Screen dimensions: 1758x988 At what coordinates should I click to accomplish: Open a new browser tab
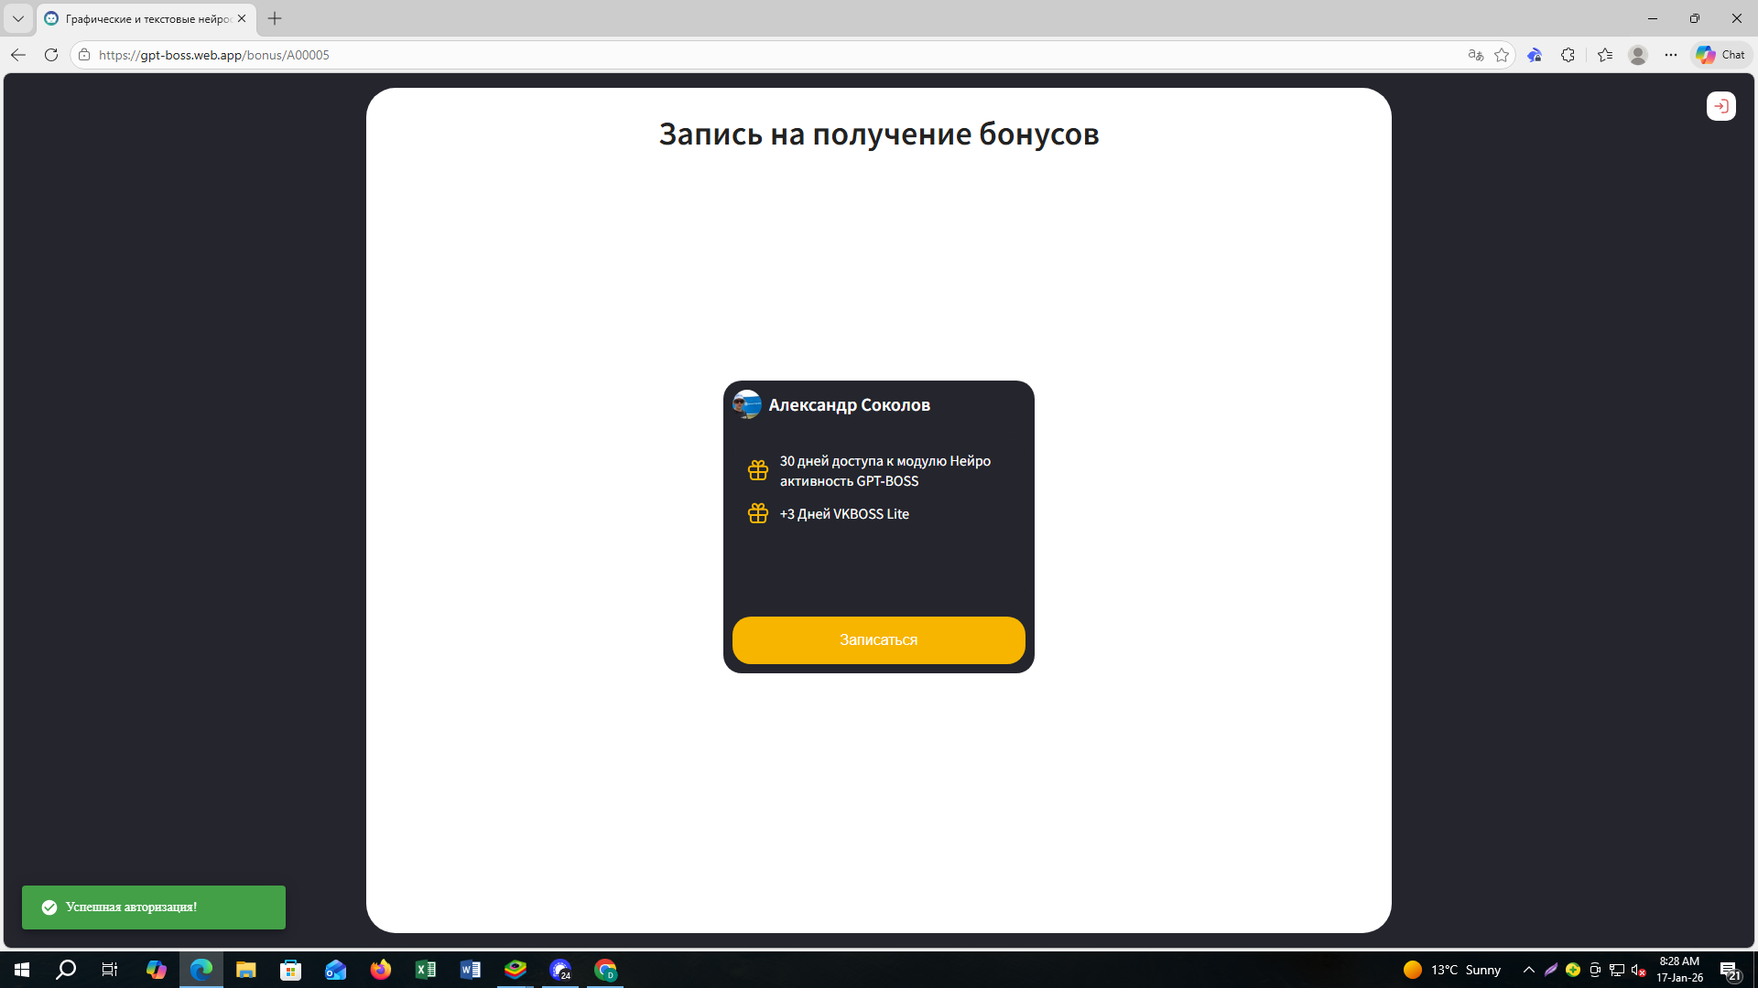click(x=275, y=18)
